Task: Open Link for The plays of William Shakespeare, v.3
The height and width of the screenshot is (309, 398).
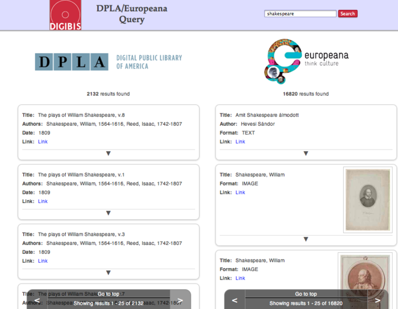Action: point(43,261)
